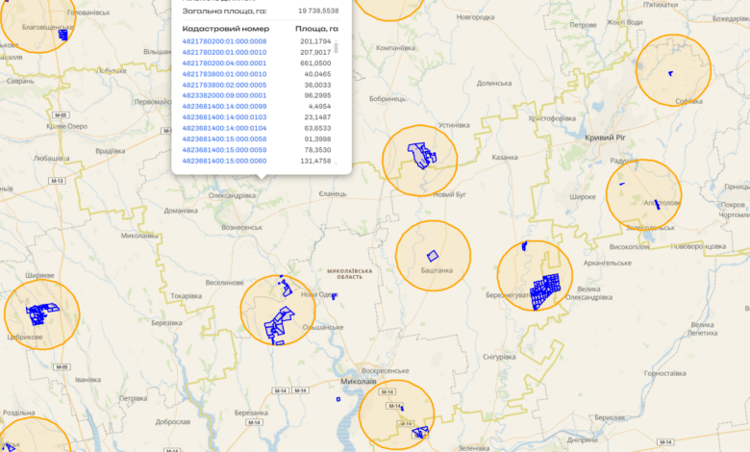The height and width of the screenshot is (452, 750).
Task: Select the land cluster circle near Новий Буг
Action: [x=419, y=160]
